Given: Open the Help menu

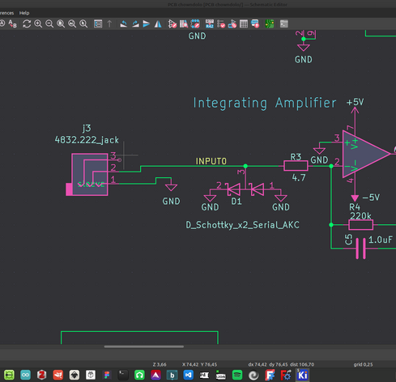Looking at the screenshot, I should pyautogui.click(x=24, y=13).
